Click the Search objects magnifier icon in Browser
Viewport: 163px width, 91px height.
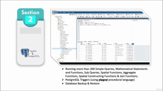point(76,15)
